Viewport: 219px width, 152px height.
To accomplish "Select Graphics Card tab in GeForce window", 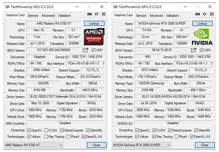I will tap(123, 15).
